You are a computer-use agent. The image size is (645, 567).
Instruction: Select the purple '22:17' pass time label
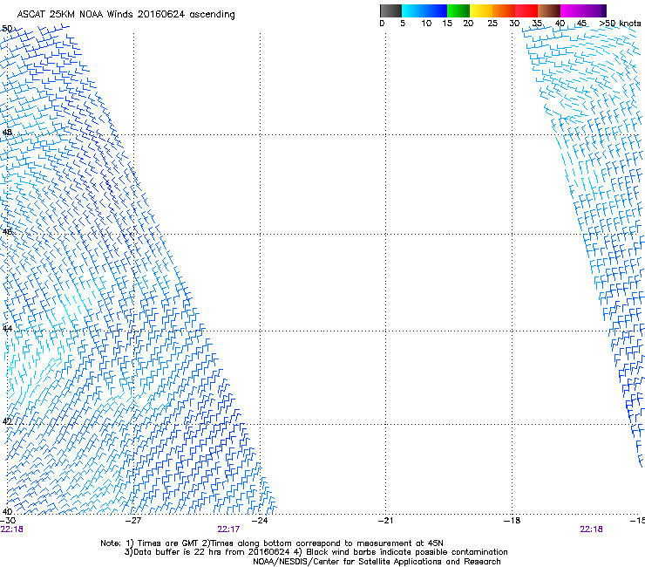[x=228, y=529]
